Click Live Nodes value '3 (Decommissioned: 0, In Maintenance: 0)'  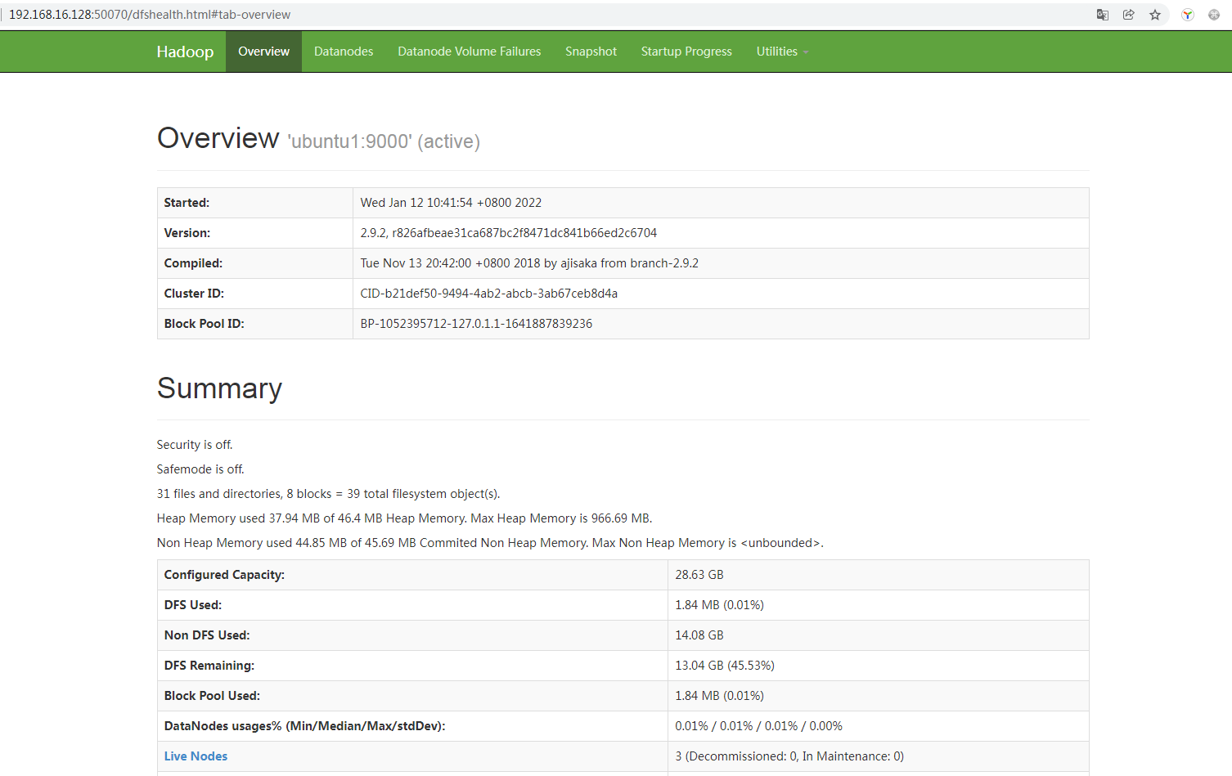pos(789,756)
